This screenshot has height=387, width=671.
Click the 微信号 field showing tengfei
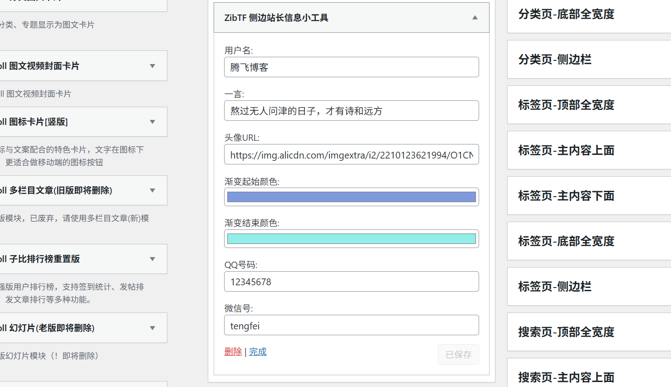351,325
